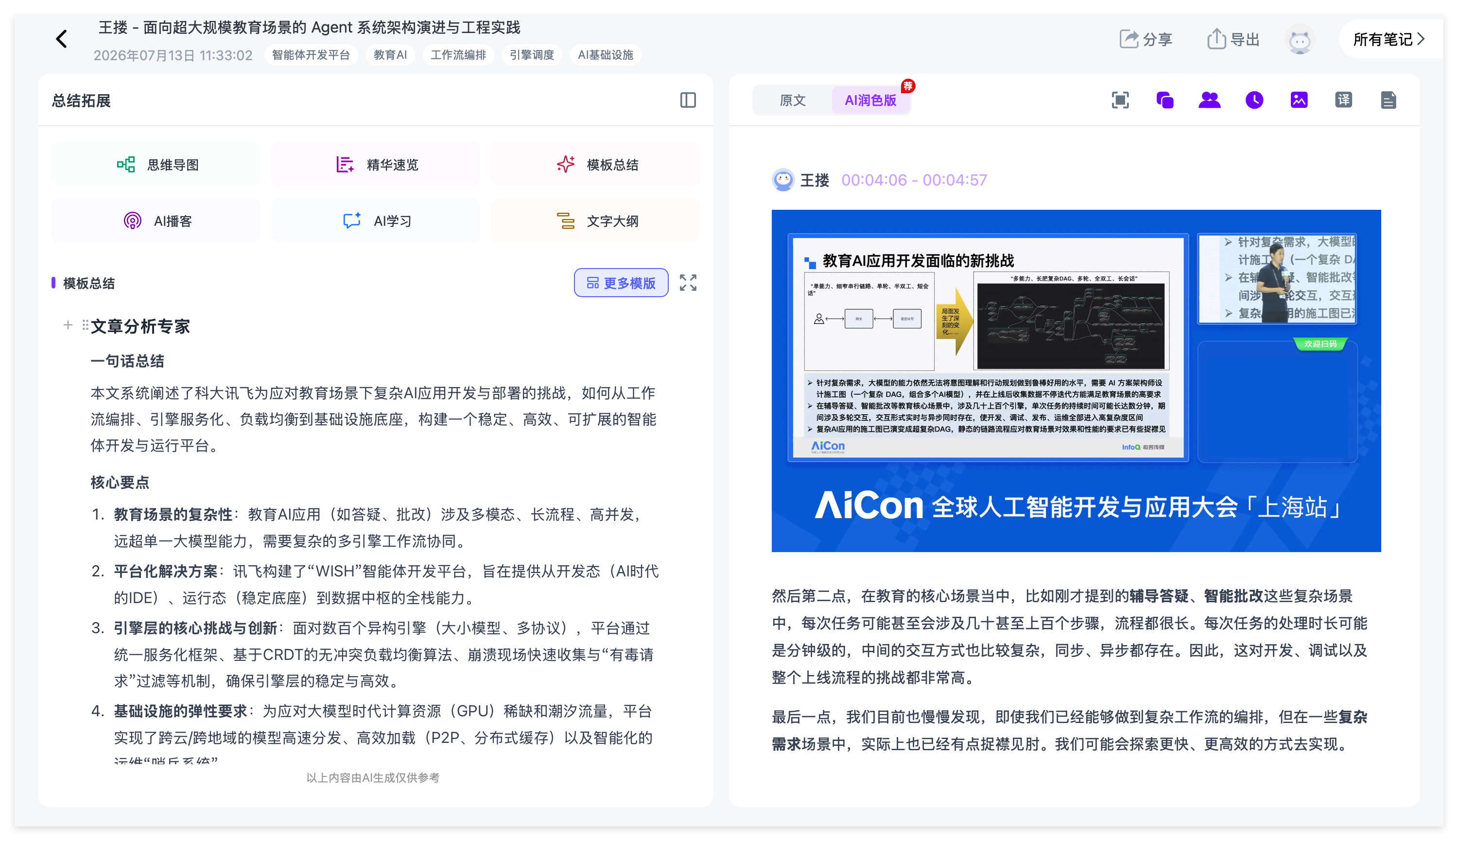The image size is (1458, 841).
Task: Click the date 2026年07月13日 11:33:02
Action: pyautogui.click(x=173, y=55)
